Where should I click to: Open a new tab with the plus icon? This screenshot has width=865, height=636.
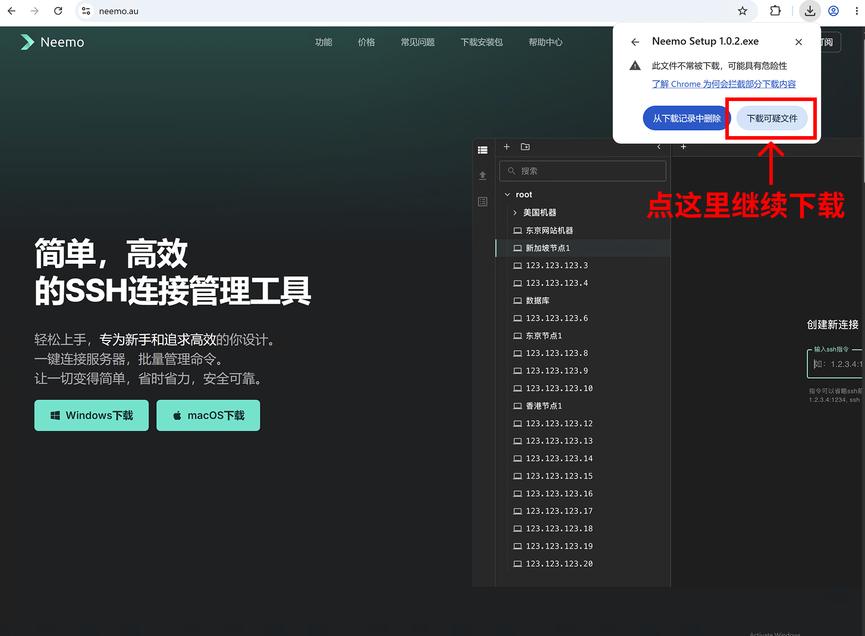[684, 147]
